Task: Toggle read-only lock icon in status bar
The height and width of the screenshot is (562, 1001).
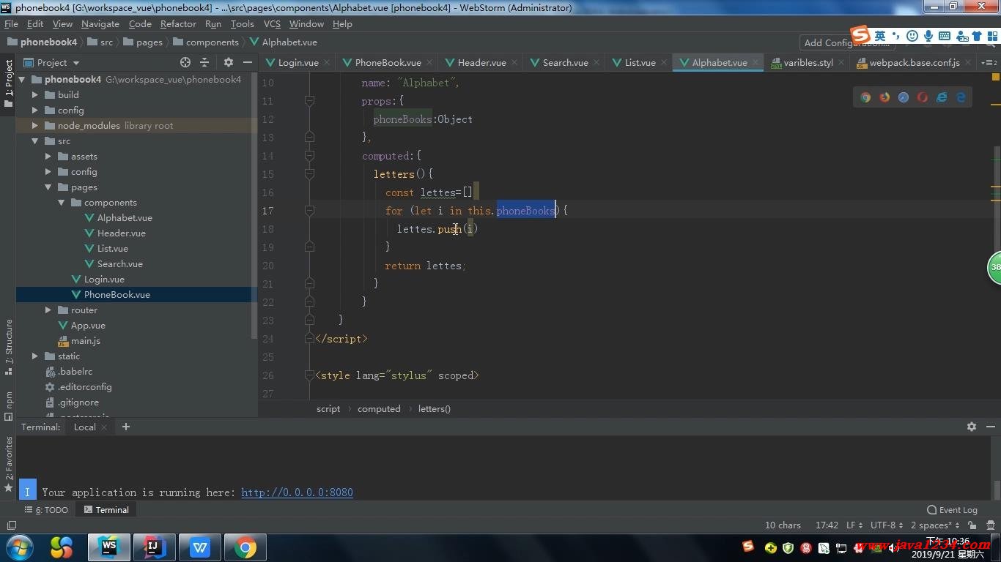Action: [x=972, y=525]
